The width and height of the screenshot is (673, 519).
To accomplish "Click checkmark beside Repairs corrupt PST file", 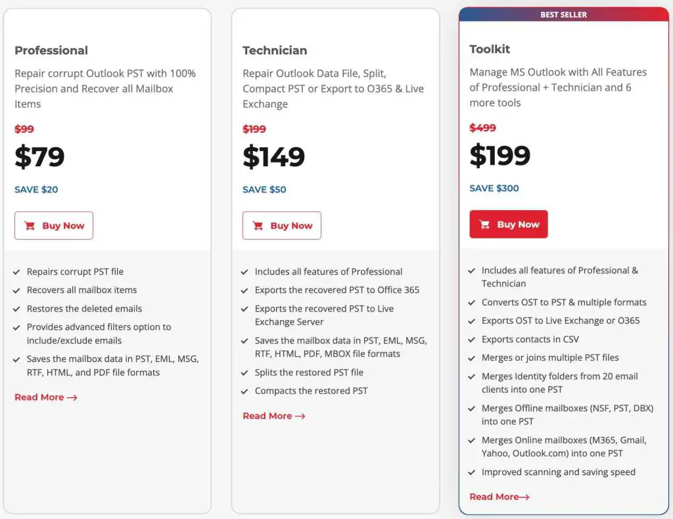I will 16,272.
